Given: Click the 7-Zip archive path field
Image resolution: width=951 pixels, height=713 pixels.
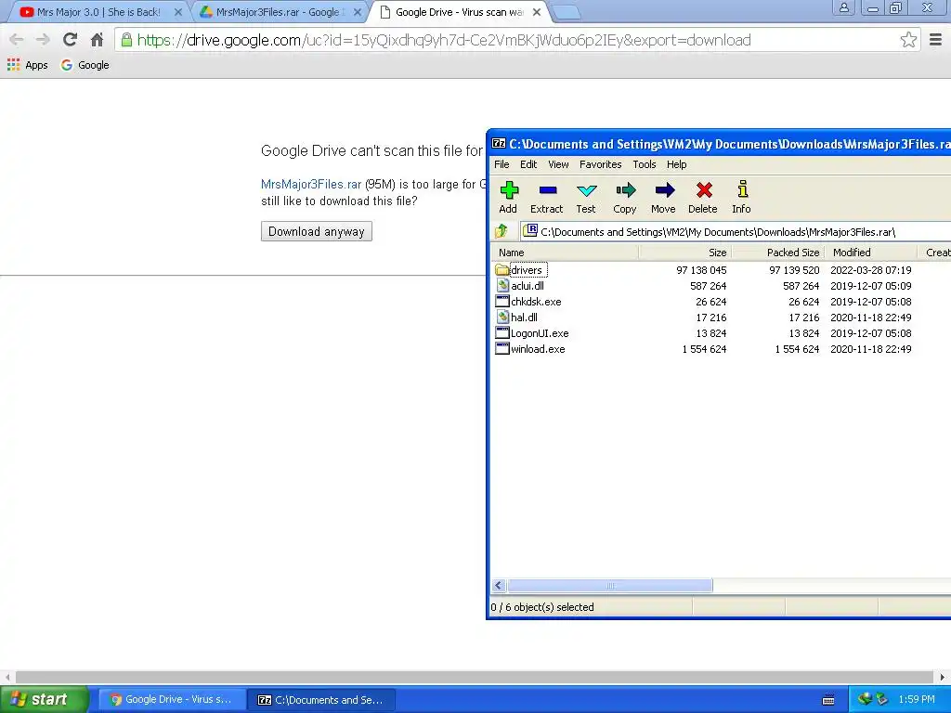Looking at the screenshot, I should [736, 231].
